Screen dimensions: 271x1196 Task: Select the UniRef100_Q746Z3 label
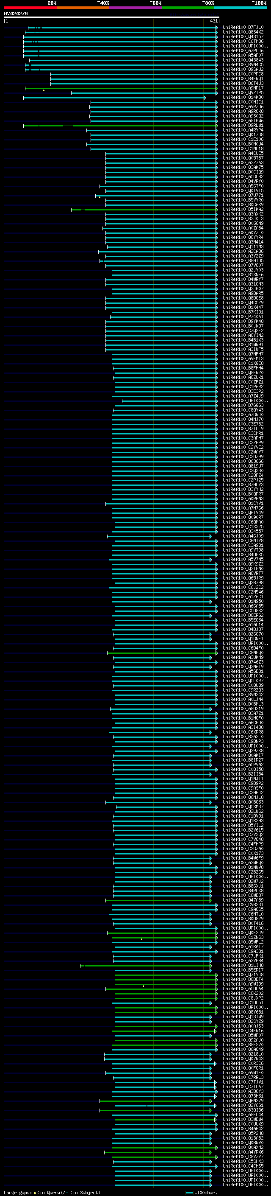point(243,661)
